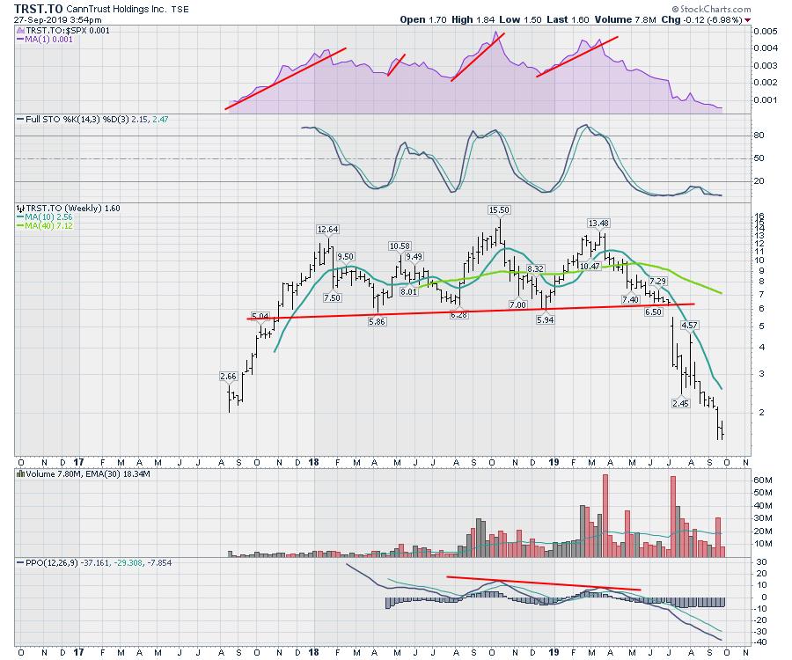Click the 0.005 relative-strength axis value

766,32
